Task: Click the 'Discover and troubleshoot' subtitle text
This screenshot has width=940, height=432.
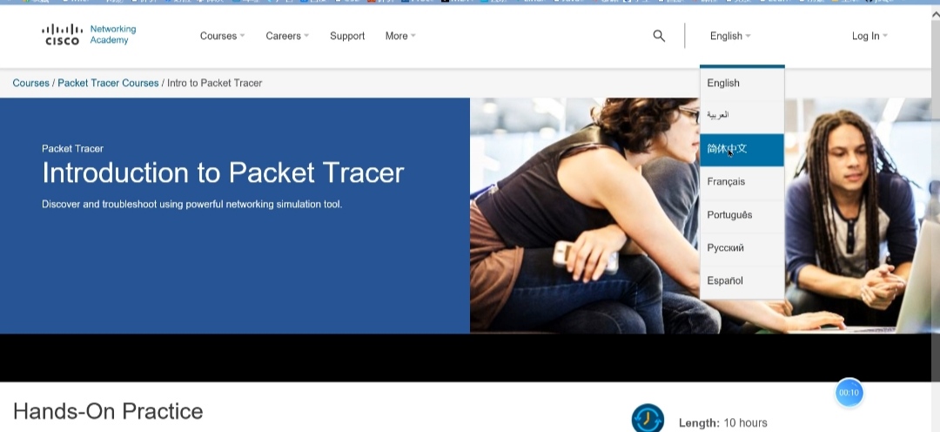Action: (191, 205)
